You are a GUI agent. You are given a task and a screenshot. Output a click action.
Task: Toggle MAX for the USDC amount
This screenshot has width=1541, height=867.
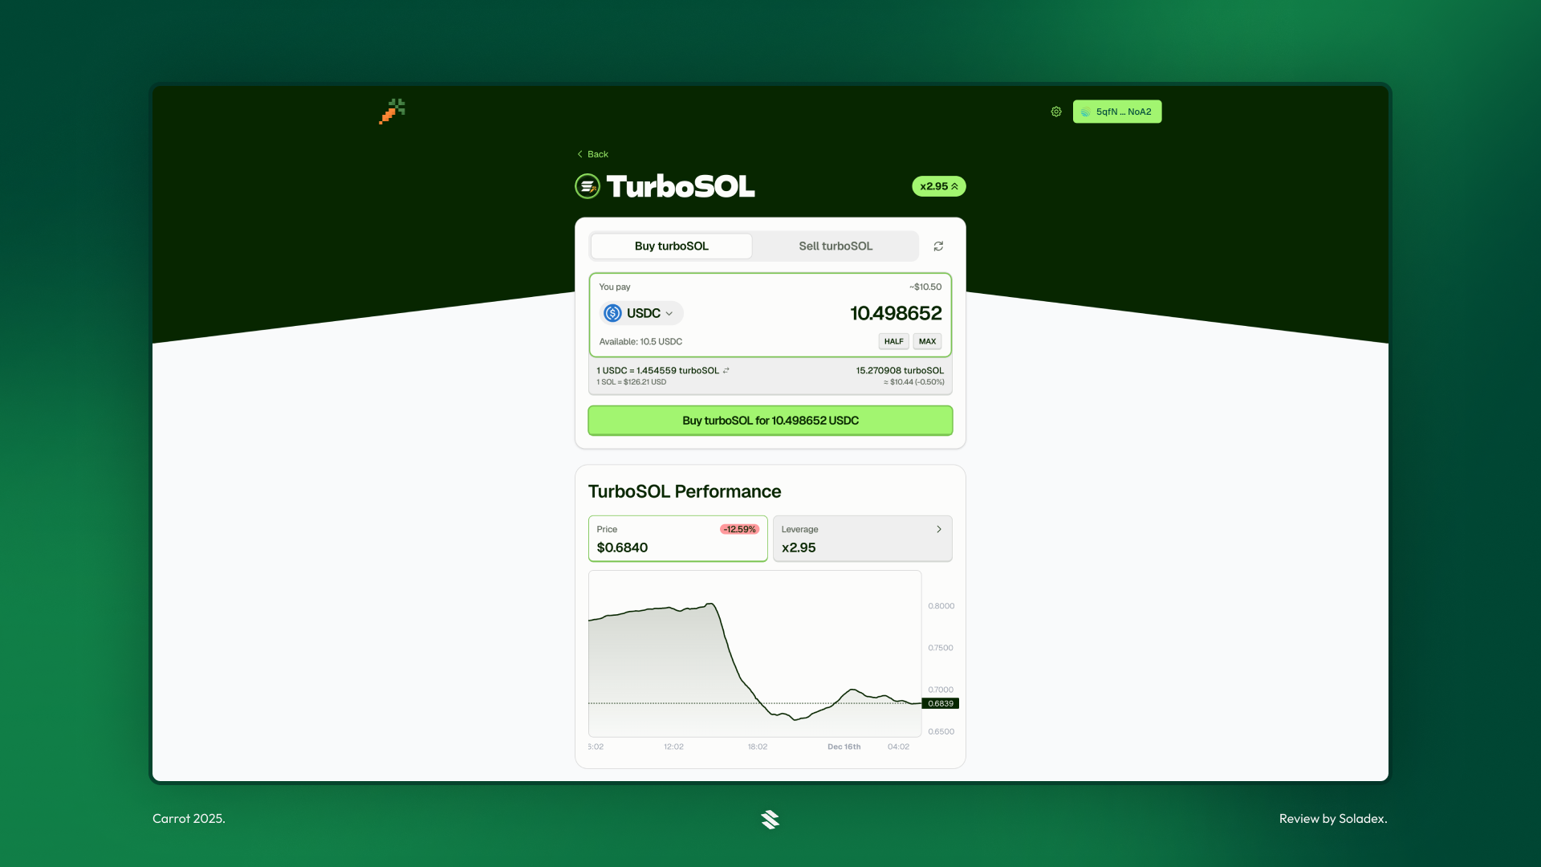pos(927,341)
